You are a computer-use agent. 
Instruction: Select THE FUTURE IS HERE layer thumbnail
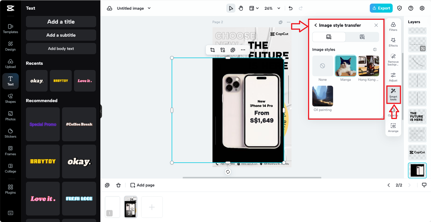417,117
